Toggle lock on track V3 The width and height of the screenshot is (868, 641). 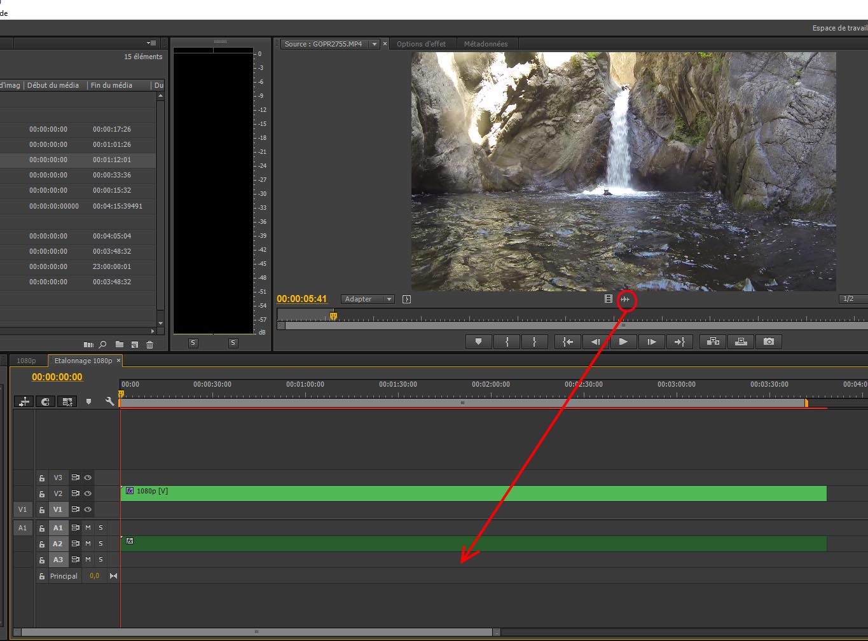coord(42,478)
